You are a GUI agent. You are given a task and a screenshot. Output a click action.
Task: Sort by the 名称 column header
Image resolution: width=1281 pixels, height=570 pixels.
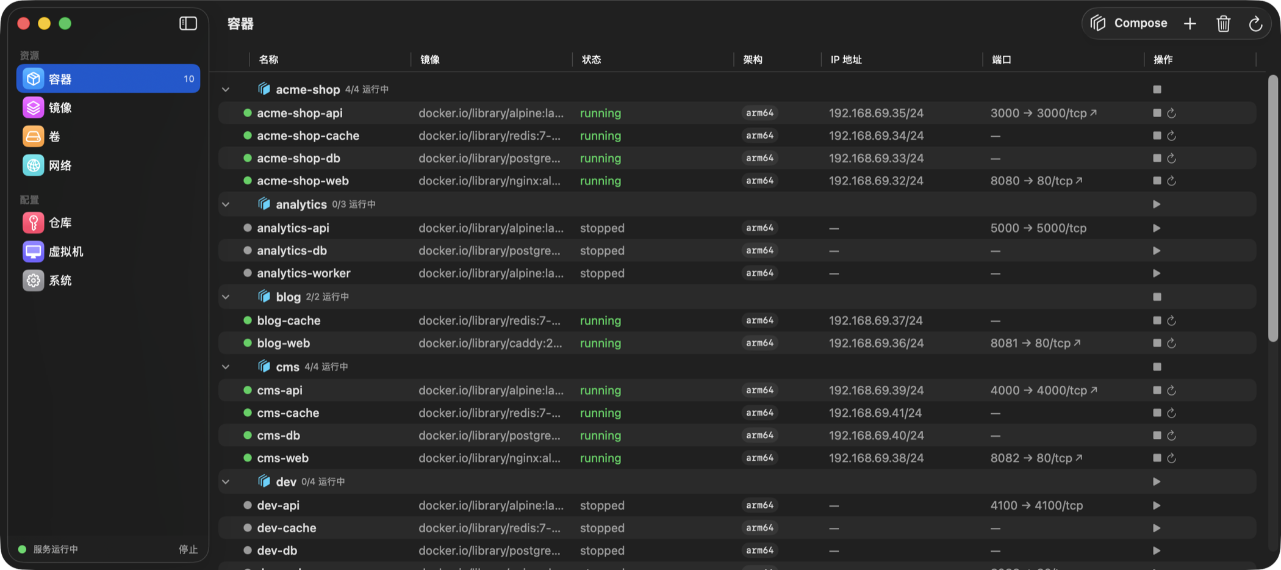coord(268,59)
